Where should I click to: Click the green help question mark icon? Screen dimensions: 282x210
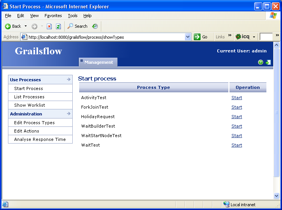point(260,62)
